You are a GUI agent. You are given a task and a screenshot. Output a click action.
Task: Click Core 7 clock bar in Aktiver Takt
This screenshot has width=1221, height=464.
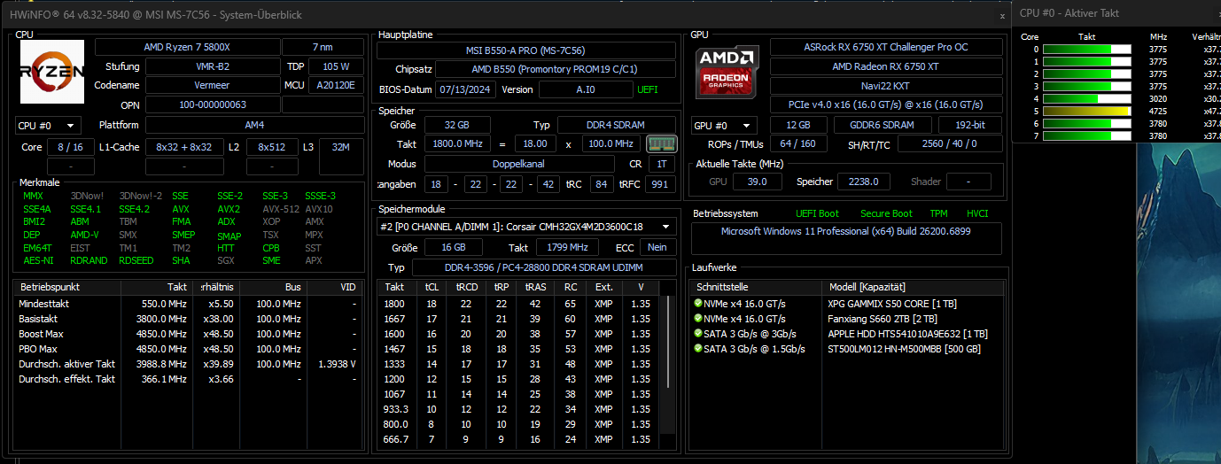click(1087, 136)
